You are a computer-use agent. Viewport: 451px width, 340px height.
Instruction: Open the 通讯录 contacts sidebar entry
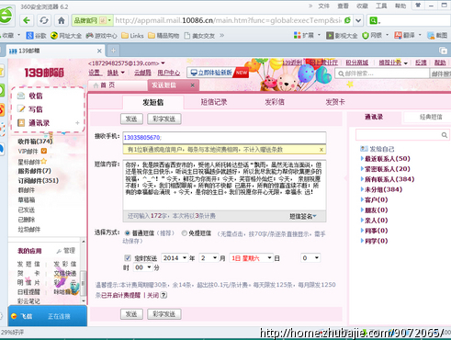point(39,123)
